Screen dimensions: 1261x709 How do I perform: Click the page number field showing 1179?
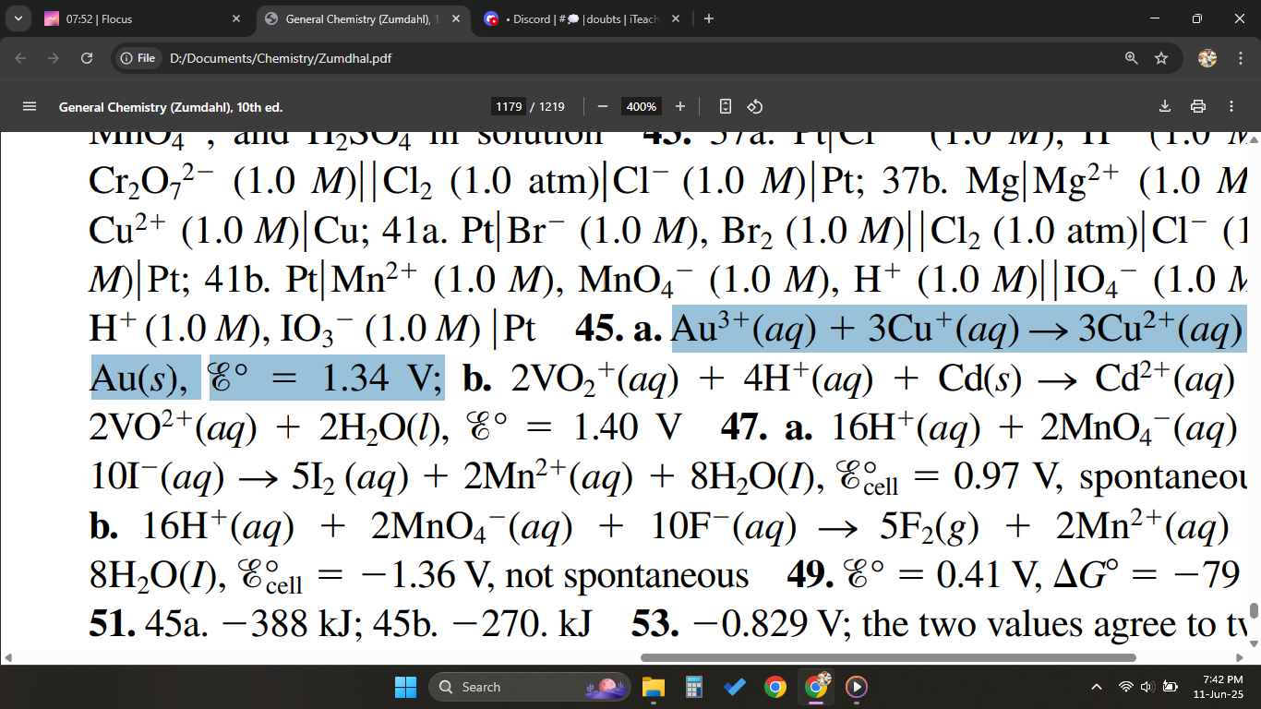(509, 107)
